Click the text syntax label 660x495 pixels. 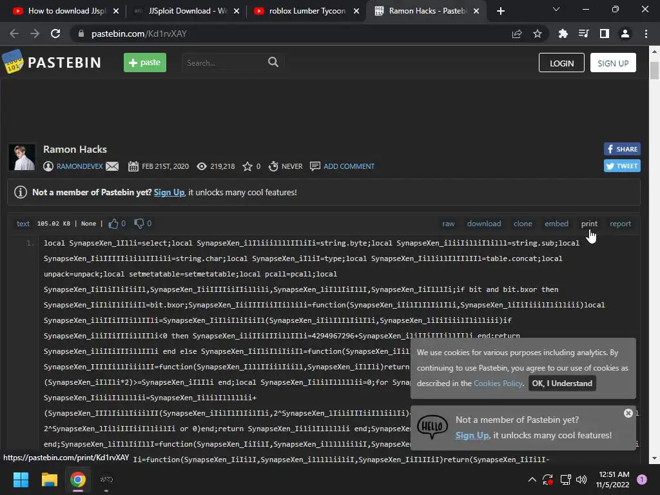pyautogui.click(x=23, y=224)
